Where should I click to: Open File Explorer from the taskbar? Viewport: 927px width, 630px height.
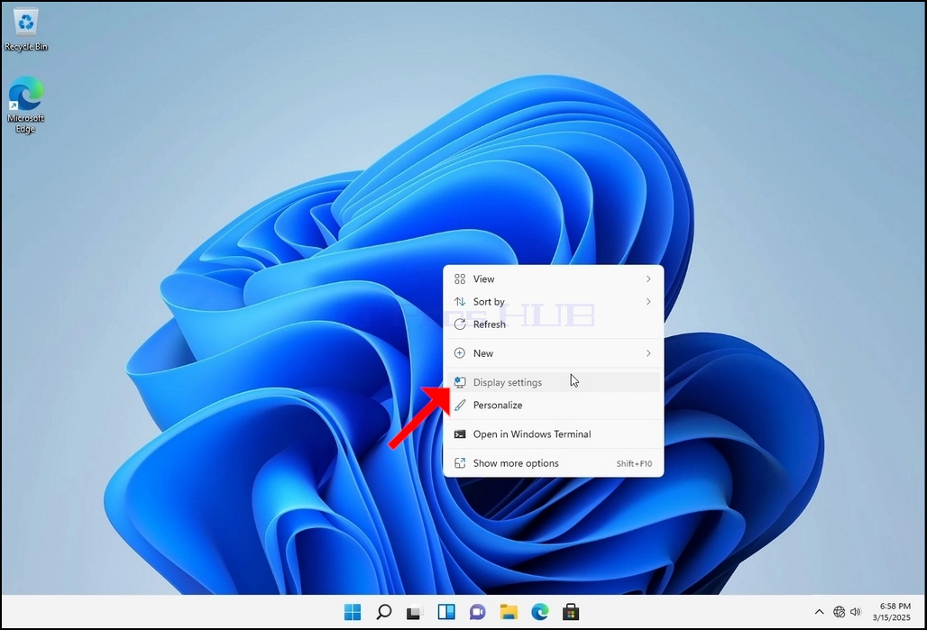(509, 612)
